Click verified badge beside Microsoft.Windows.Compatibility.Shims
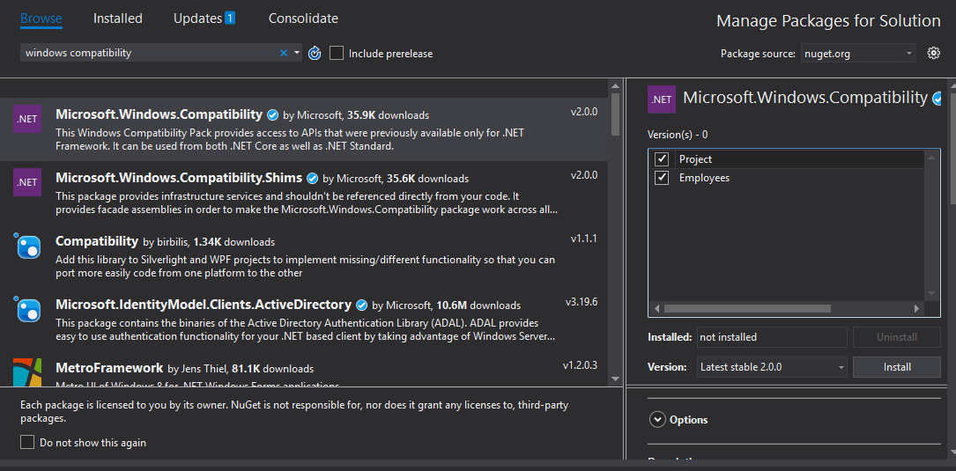The width and height of the screenshot is (956, 471). (x=313, y=179)
